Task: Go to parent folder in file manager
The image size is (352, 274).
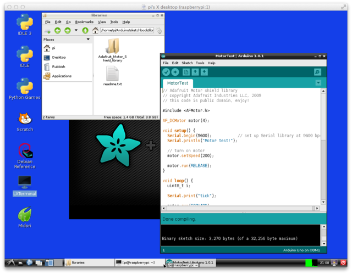Action: pyautogui.click(x=86, y=30)
